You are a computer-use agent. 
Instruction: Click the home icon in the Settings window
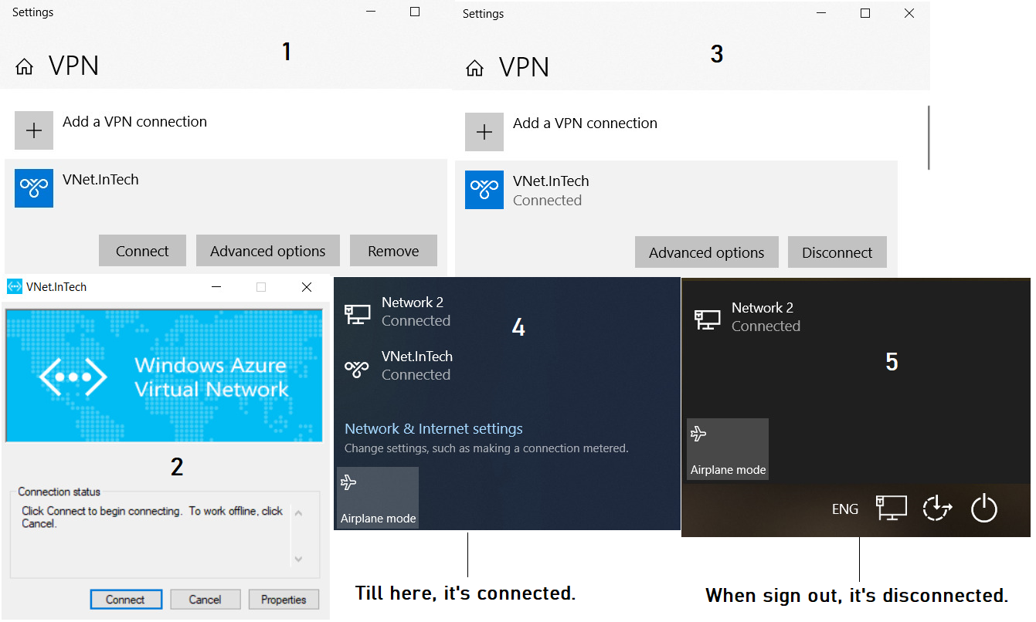click(24, 66)
